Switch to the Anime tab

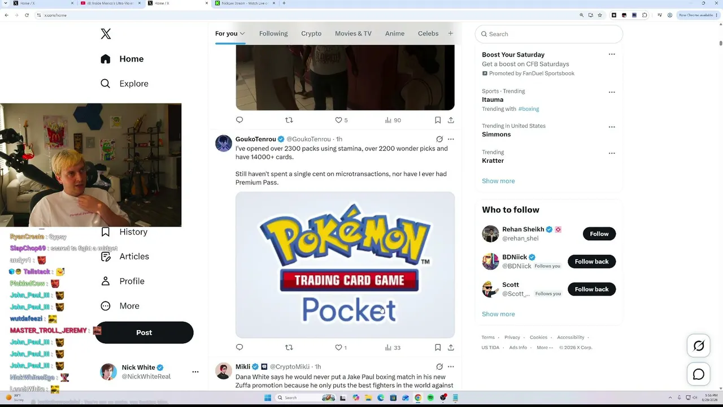[395, 33]
